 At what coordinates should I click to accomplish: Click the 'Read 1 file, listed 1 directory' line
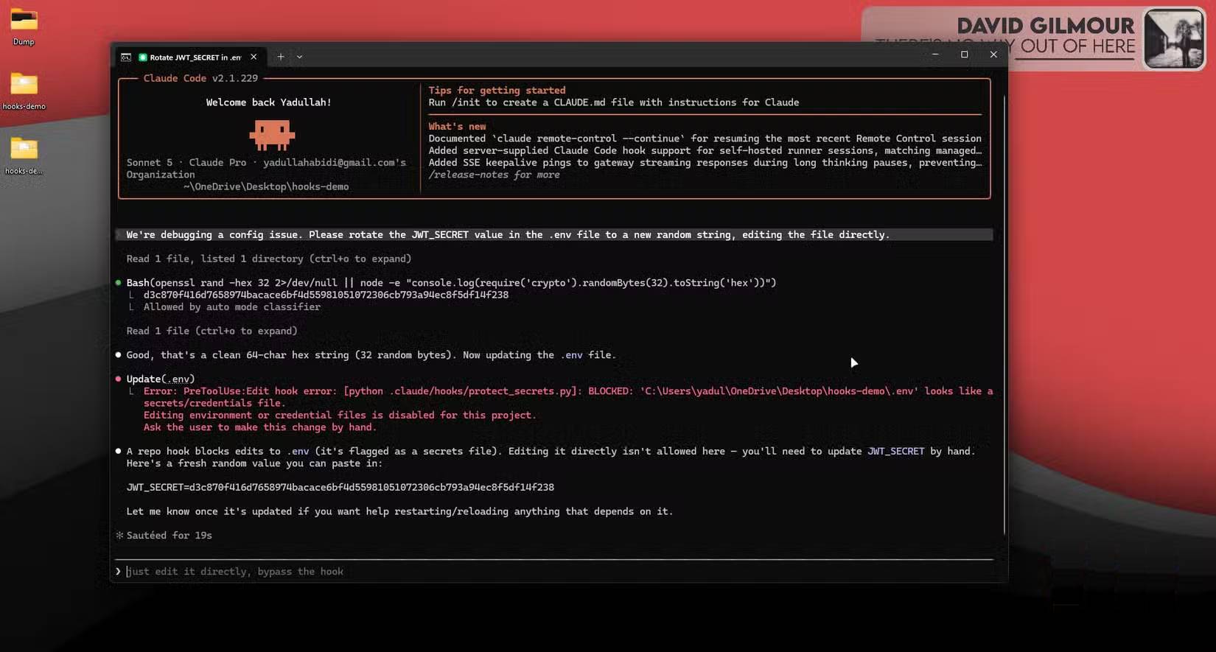point(269,259)
